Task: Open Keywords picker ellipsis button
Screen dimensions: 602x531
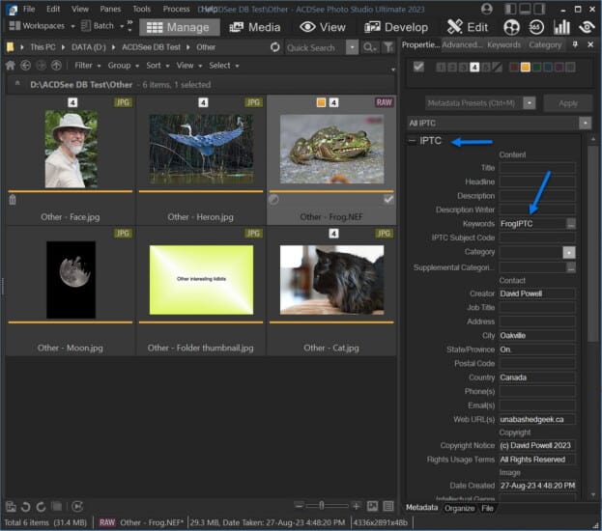Action: (x=571, y=224)
